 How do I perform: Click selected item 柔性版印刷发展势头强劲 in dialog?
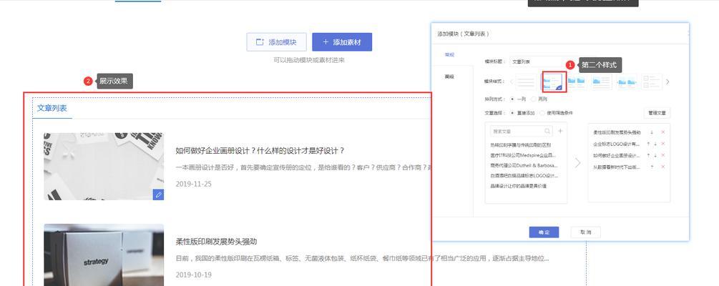(617, 132)
